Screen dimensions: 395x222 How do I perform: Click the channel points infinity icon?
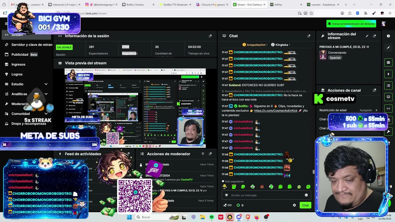pyautogui.click(x=227, y=205)
